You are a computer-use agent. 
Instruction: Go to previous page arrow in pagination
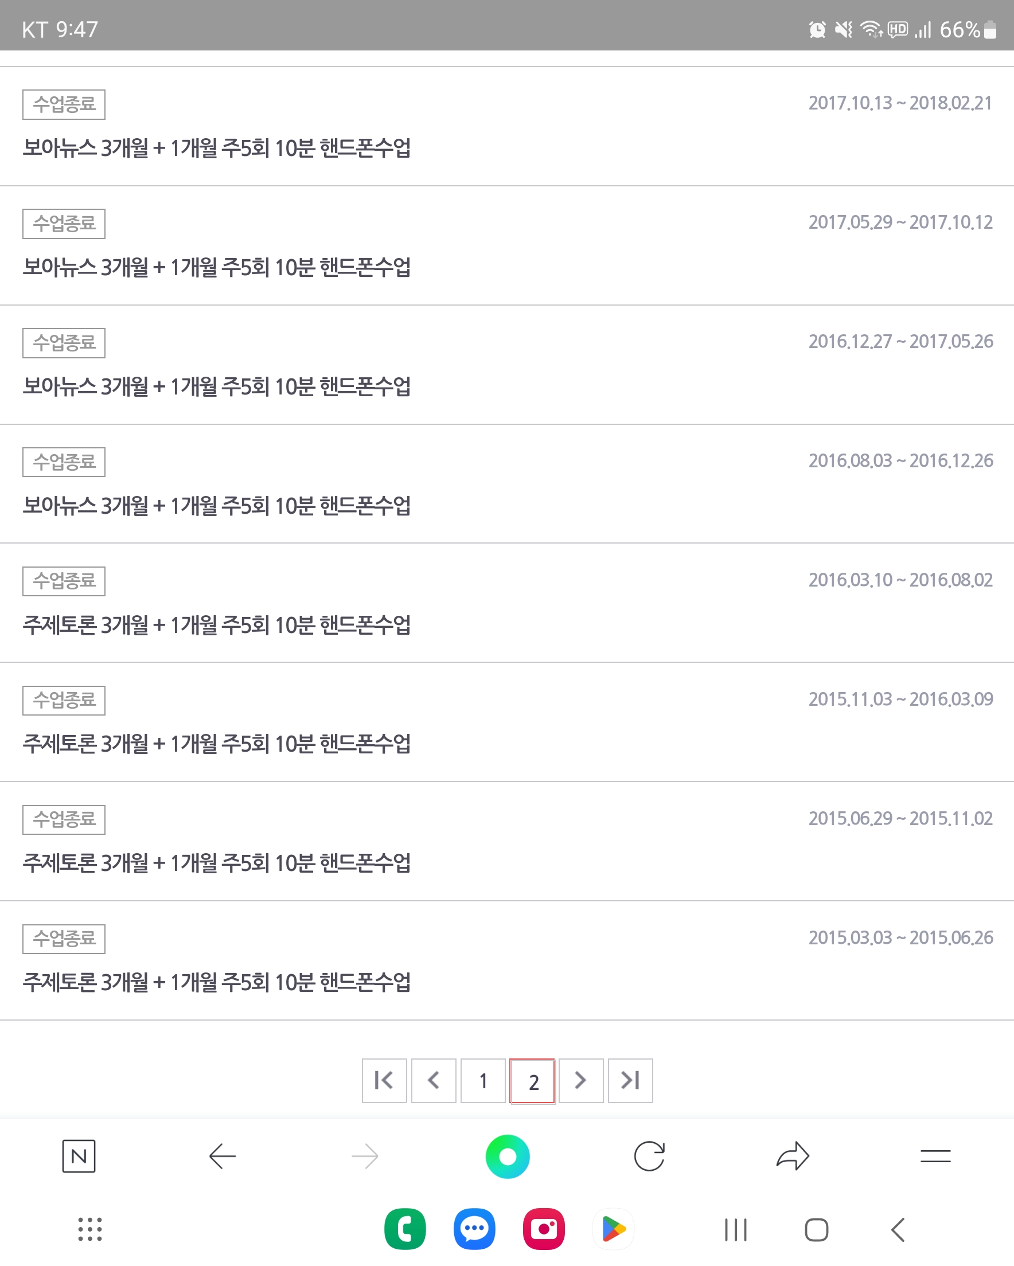coord(434,1080)
